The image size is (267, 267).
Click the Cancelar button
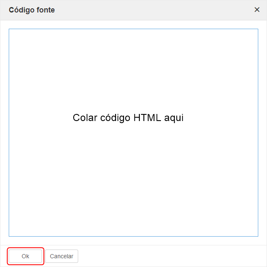coord(62,256)
